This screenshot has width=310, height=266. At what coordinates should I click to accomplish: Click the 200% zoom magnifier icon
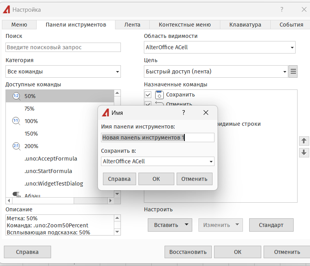[x=16, y=146]
